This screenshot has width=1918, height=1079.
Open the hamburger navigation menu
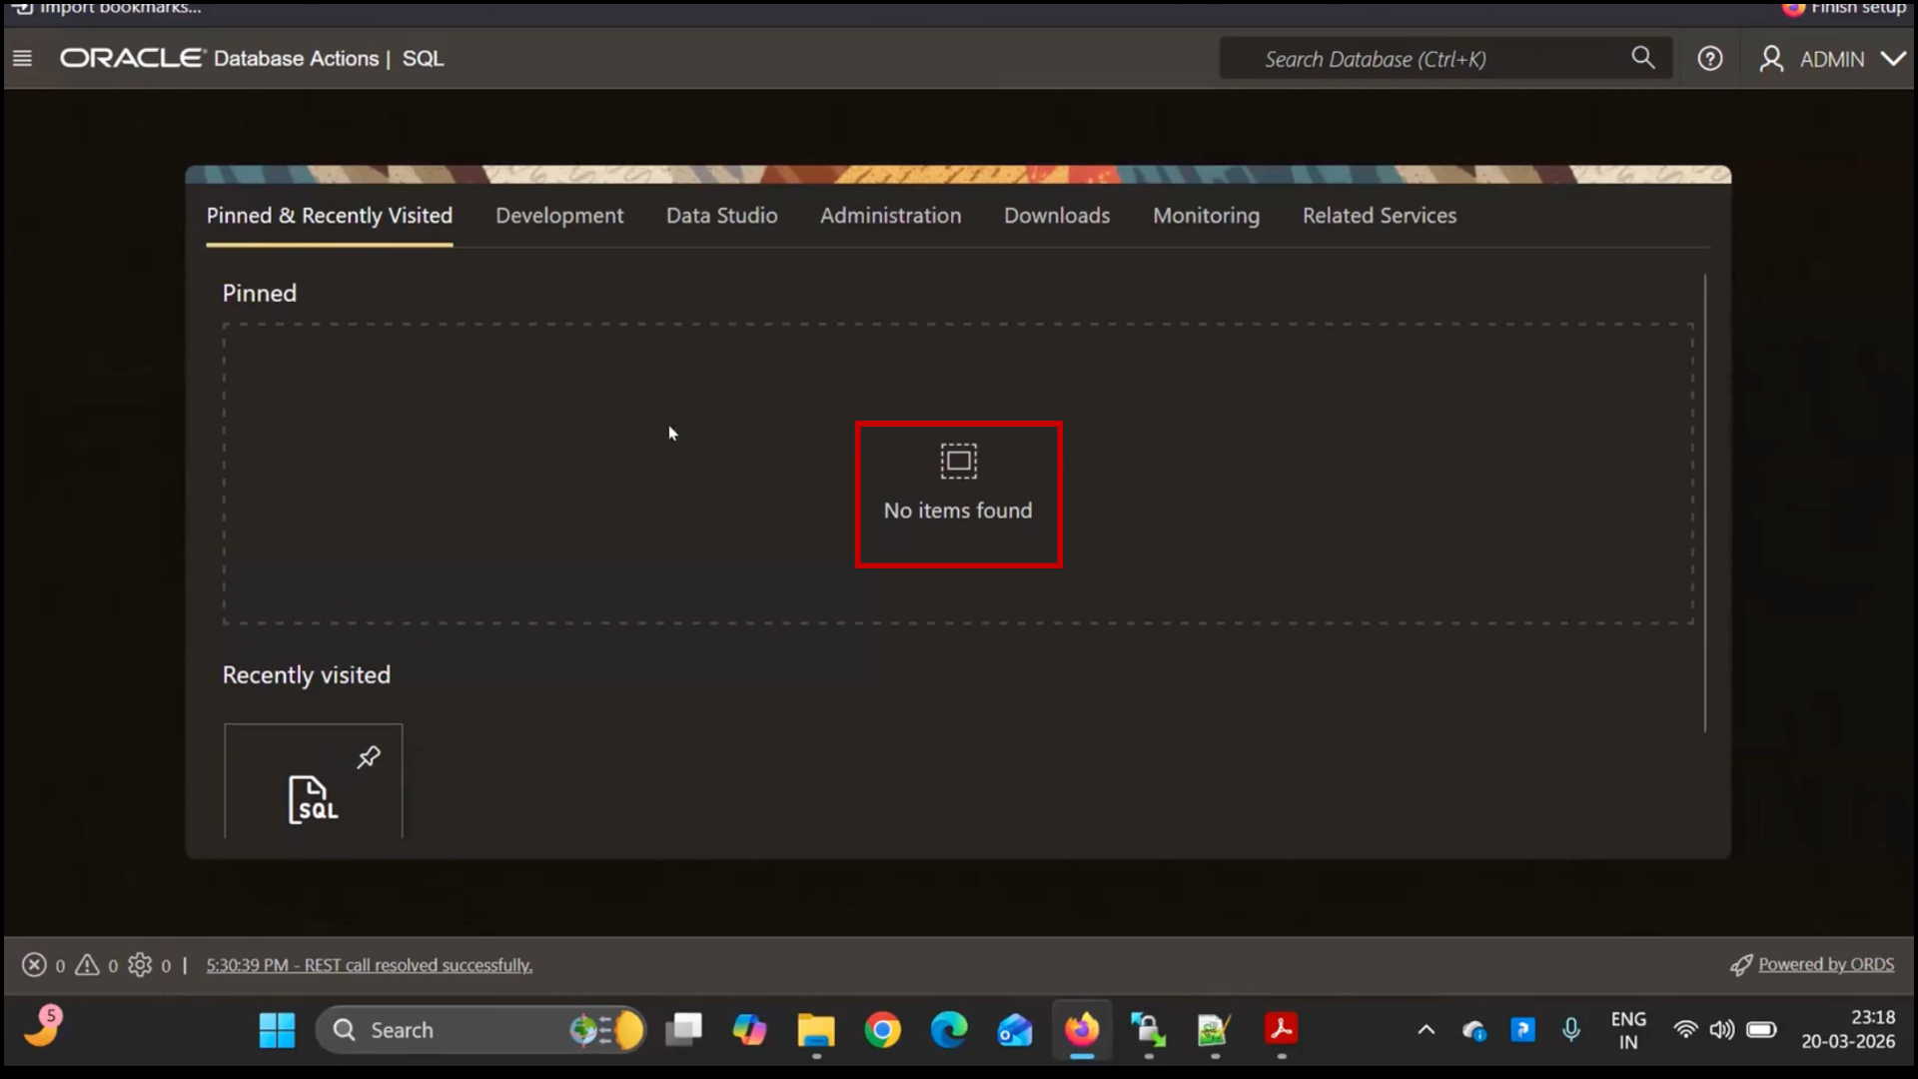click(x=22, y=58)
